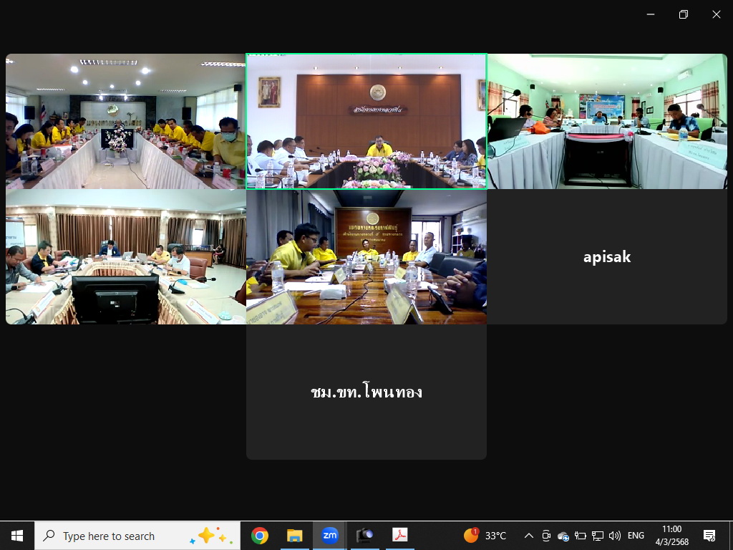Viewport: 733px width, 550px height.
Task: Switch input language via ENG indicator
Action: 636,536
